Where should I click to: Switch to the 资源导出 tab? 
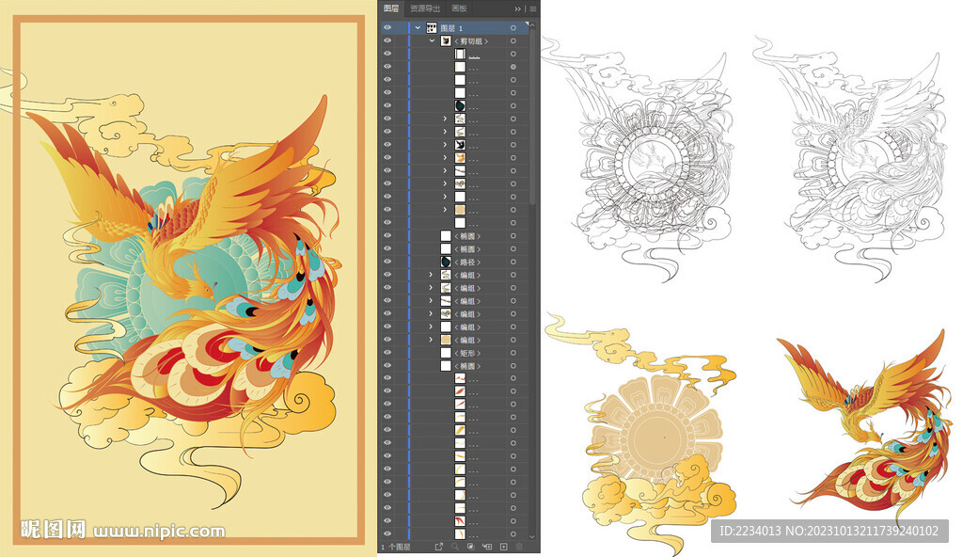click(x=425, y=8)
